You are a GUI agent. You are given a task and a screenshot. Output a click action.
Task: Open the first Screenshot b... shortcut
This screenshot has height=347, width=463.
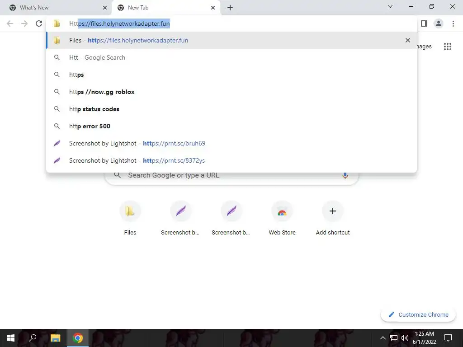[x=180, y=218]
